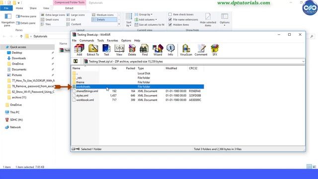Click the WinRAR Add toolbar icon
This screenshot has height=179, width=318.
point(79,50)
